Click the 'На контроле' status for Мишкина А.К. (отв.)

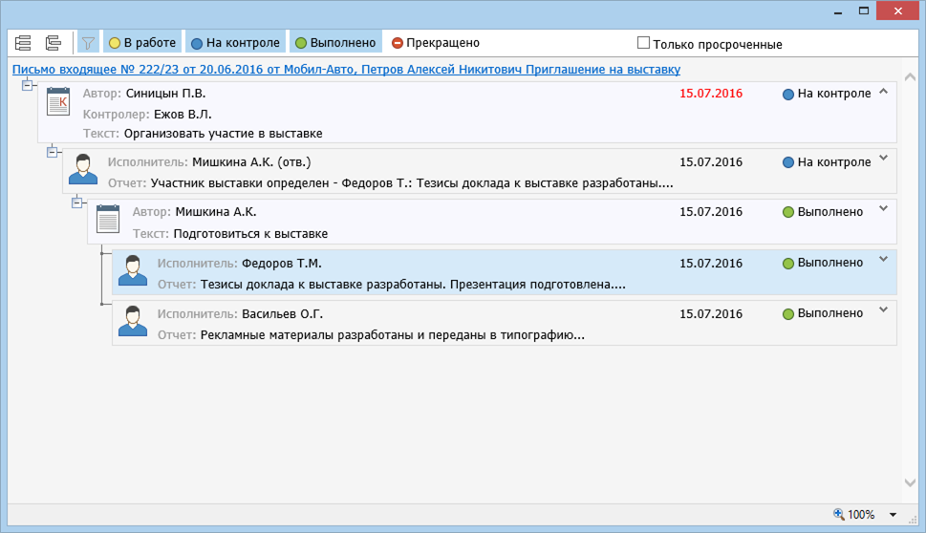[827, 162]
